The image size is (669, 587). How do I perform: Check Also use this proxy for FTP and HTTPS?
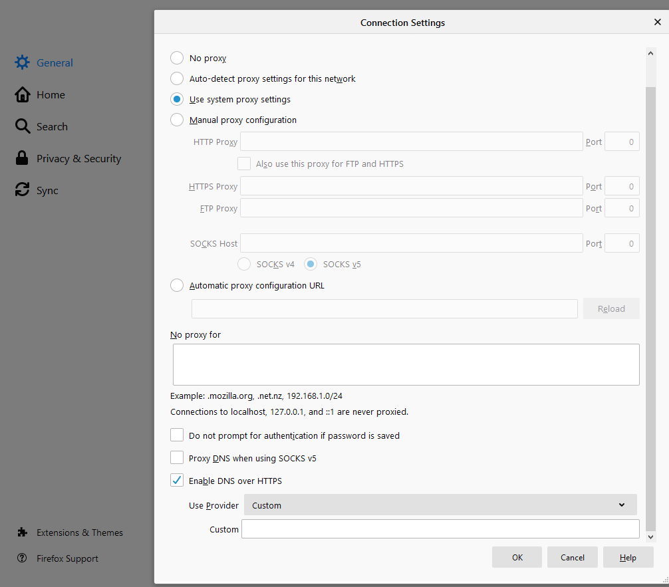click(244, 163)
